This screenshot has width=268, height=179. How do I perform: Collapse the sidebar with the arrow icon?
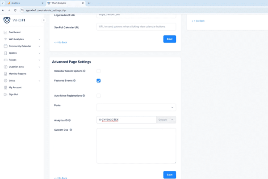coord(44,20)
